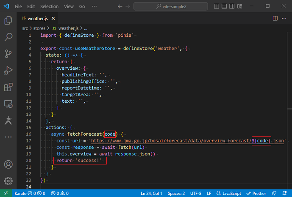Click the headlineText property
The image size is (292, 197).
coord(78,75)
